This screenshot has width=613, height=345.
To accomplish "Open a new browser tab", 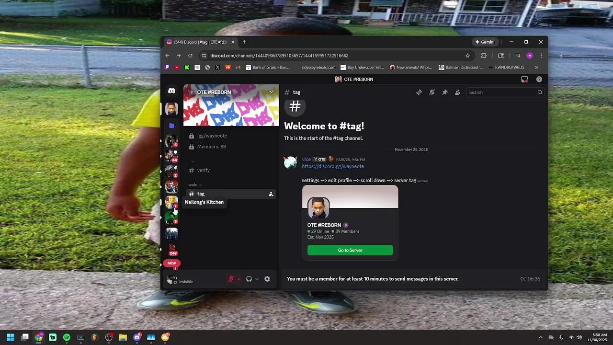I will tap(244, 42).
